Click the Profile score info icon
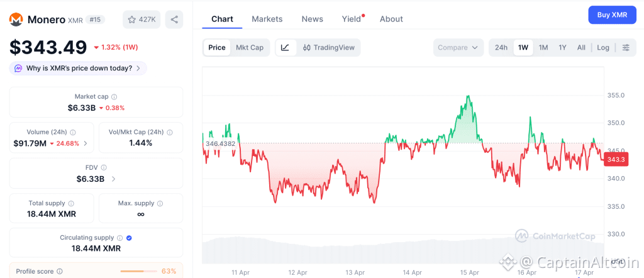The image size is (644, 278). 59,272
